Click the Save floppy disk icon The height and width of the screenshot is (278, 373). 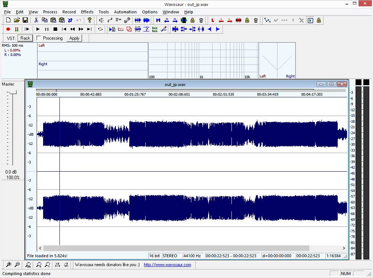(x=25, y=20)
